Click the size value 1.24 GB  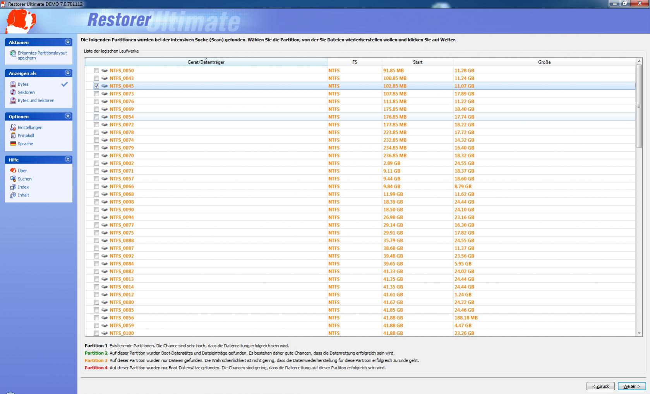coord(463,295)
